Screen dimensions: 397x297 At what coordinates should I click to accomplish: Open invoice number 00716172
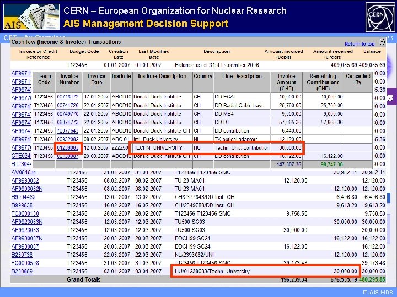click(x=68, y=97)
